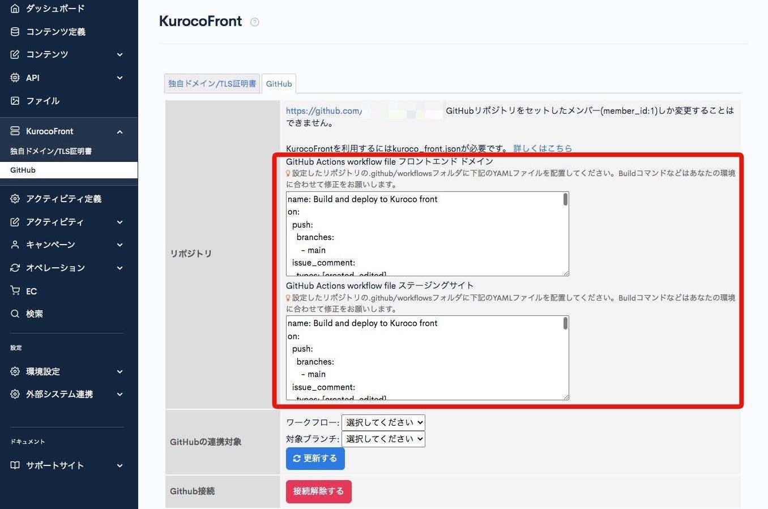Select GitHub sidebar submenu item

pos(69,170)
